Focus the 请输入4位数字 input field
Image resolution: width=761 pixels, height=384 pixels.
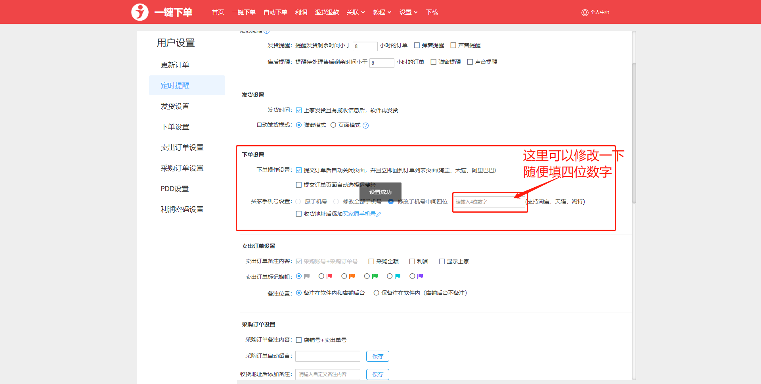click(x=489, y=202)
